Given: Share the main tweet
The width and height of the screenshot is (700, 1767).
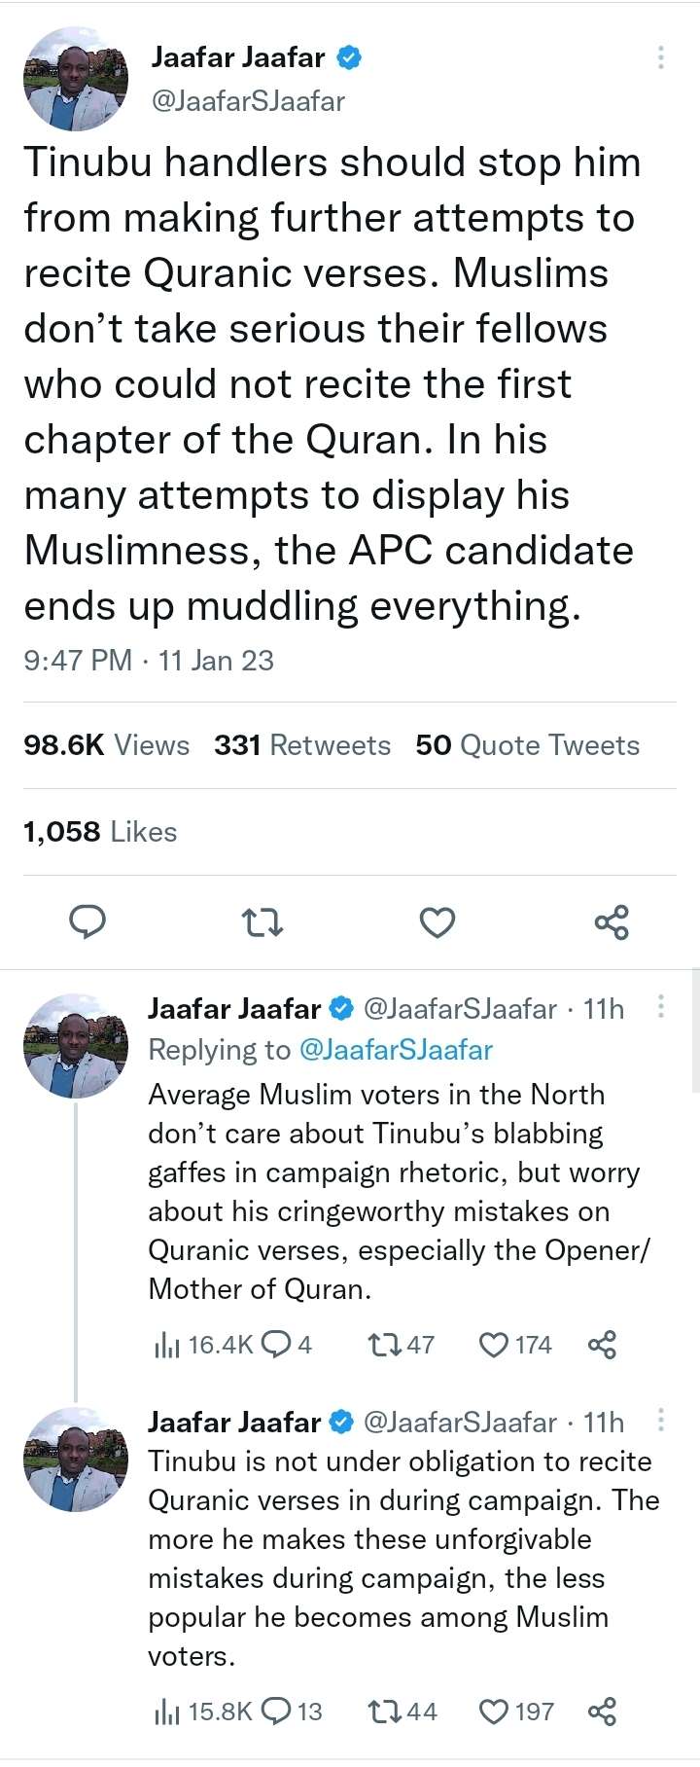Looking at the screenshot, I should [612, 921].
